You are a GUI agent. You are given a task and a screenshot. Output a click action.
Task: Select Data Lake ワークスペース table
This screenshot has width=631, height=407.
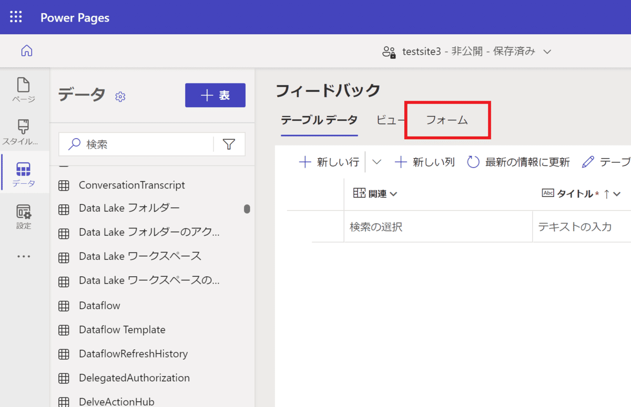[140, 256]
